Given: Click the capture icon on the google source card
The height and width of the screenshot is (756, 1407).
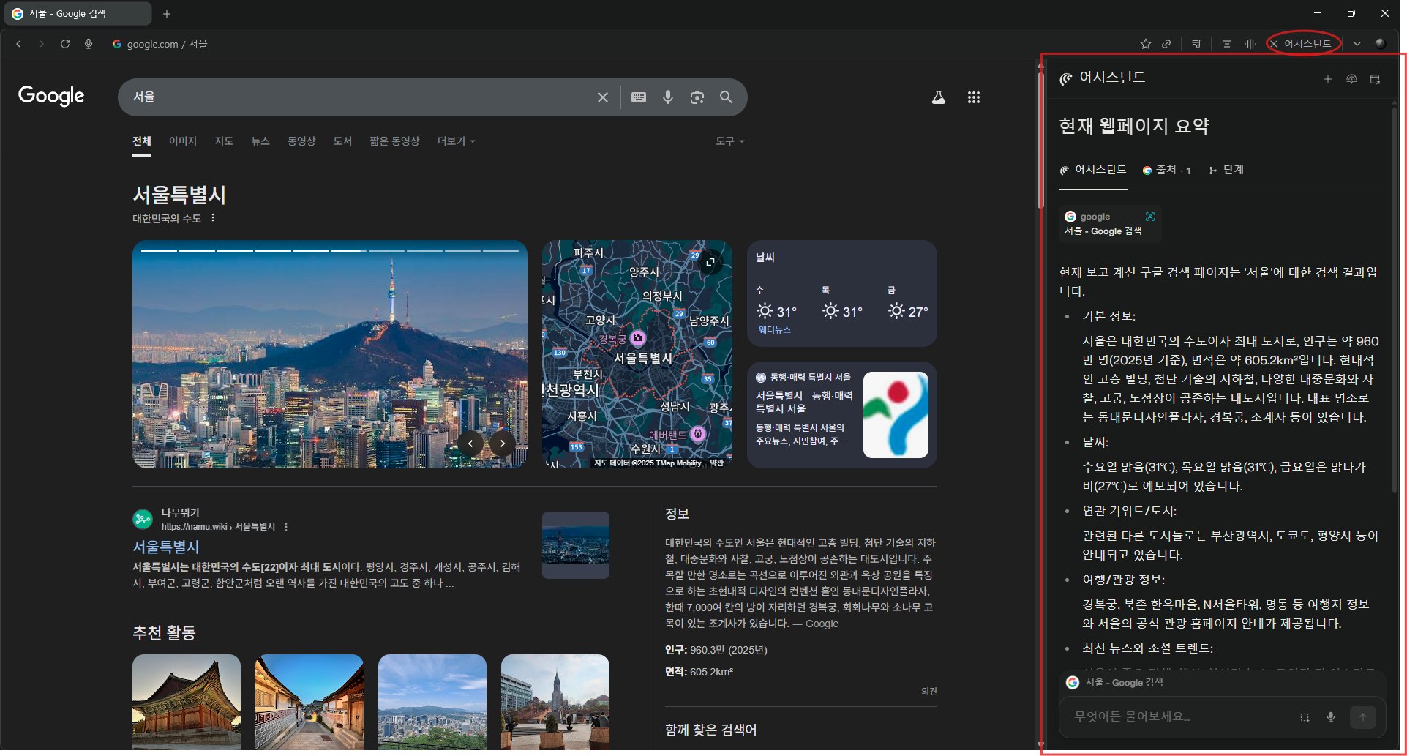Looking at the screenshot, I should (1150, 217).
